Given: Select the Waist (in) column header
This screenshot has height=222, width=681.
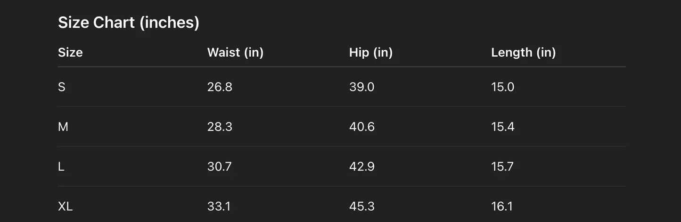Looking at the screenshot, I should coord(235,53).
